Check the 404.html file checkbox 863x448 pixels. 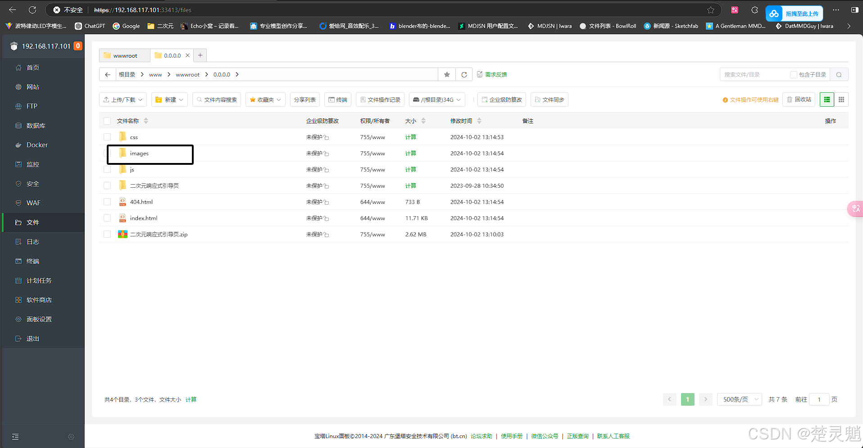tap(107, 202)
